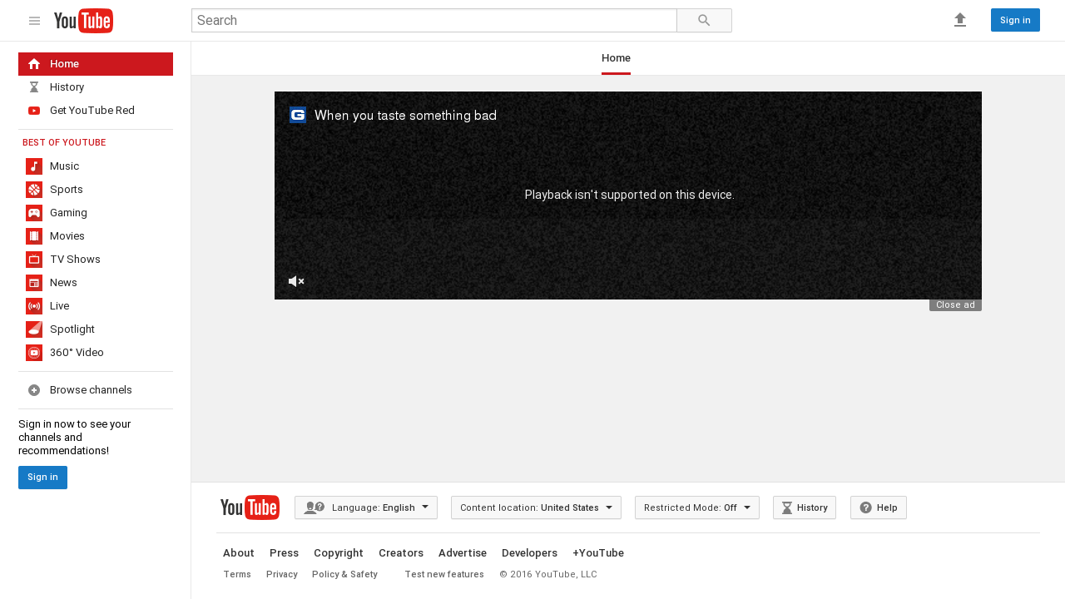Click the Sports basketball icon
Screen dimensions: 1065x599
[x=34, y=190]
